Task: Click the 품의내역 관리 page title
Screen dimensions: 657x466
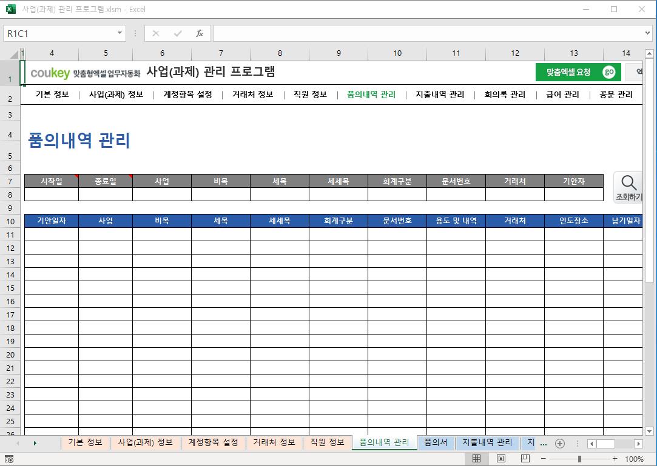Action: 79,140
